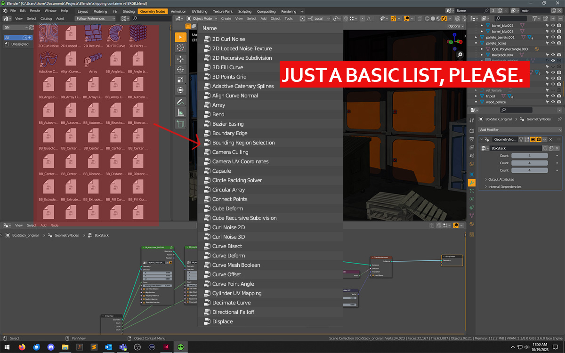Disable wood_pallete in renders
This screenshot has width=565, height=353.
point(559,102)
